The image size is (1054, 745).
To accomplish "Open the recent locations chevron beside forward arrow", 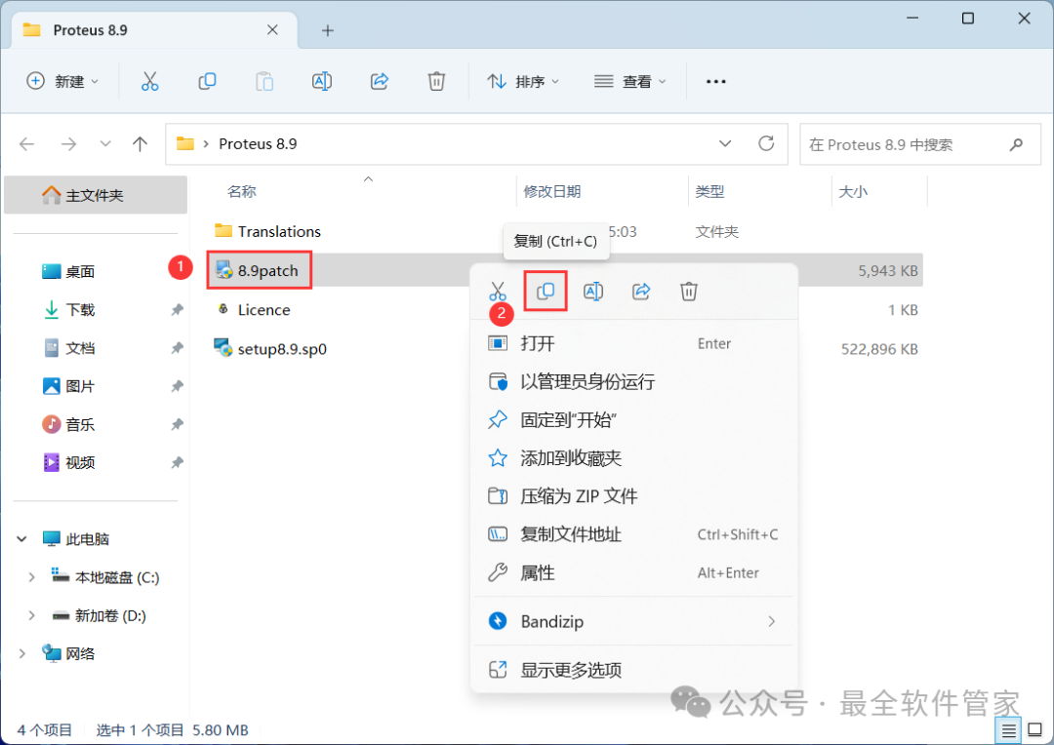I will tap(104, 143).
